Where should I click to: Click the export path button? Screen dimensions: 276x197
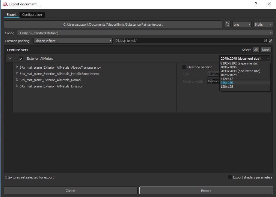(113, 24)
